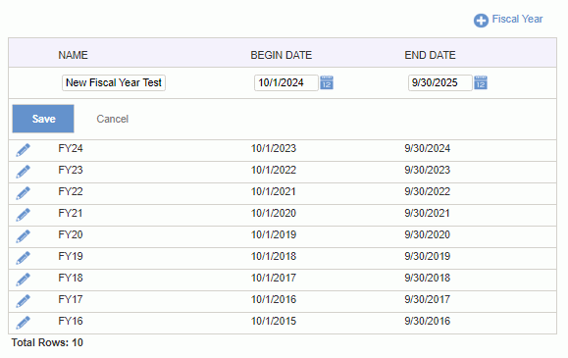
Task: Cancel the new fiscal year entry
Action: tap(112, 119)
